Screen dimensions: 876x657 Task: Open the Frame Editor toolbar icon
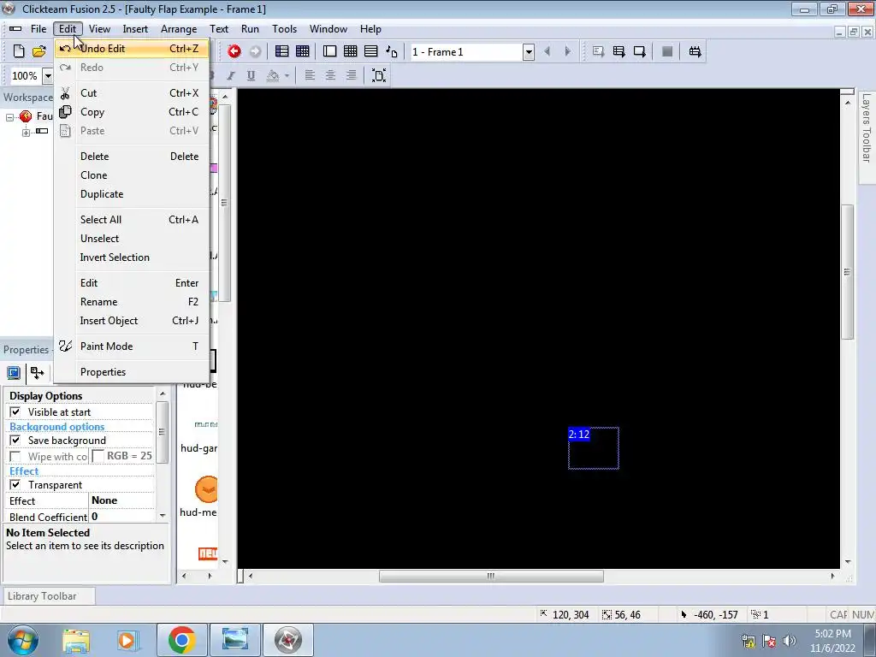pos(329,51)
